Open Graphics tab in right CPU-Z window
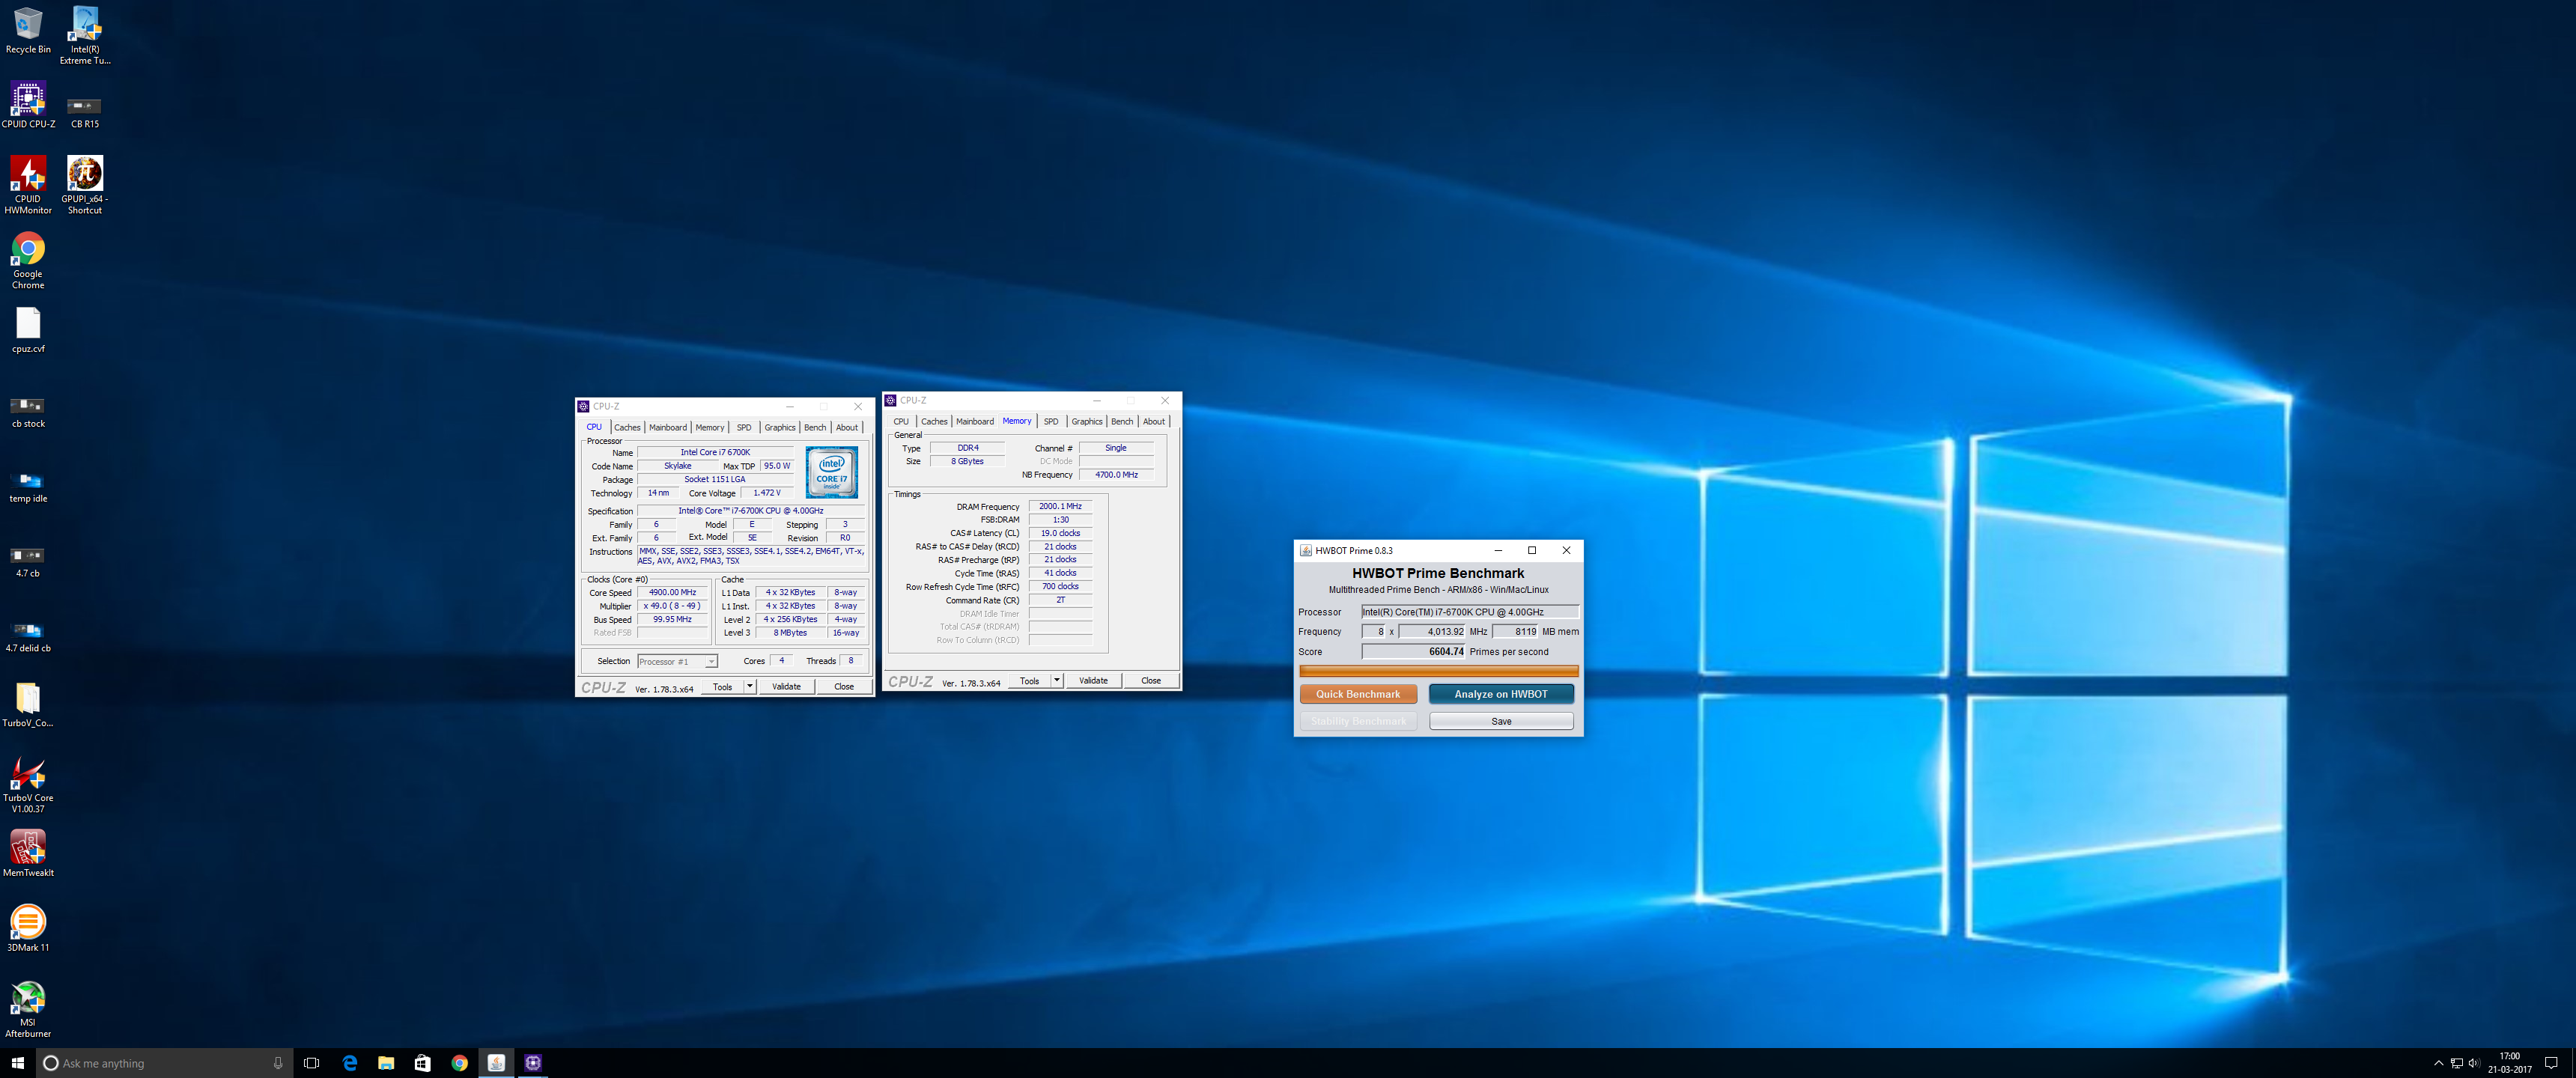Screen dimensions: 2576x1078 pos(1087,421)
